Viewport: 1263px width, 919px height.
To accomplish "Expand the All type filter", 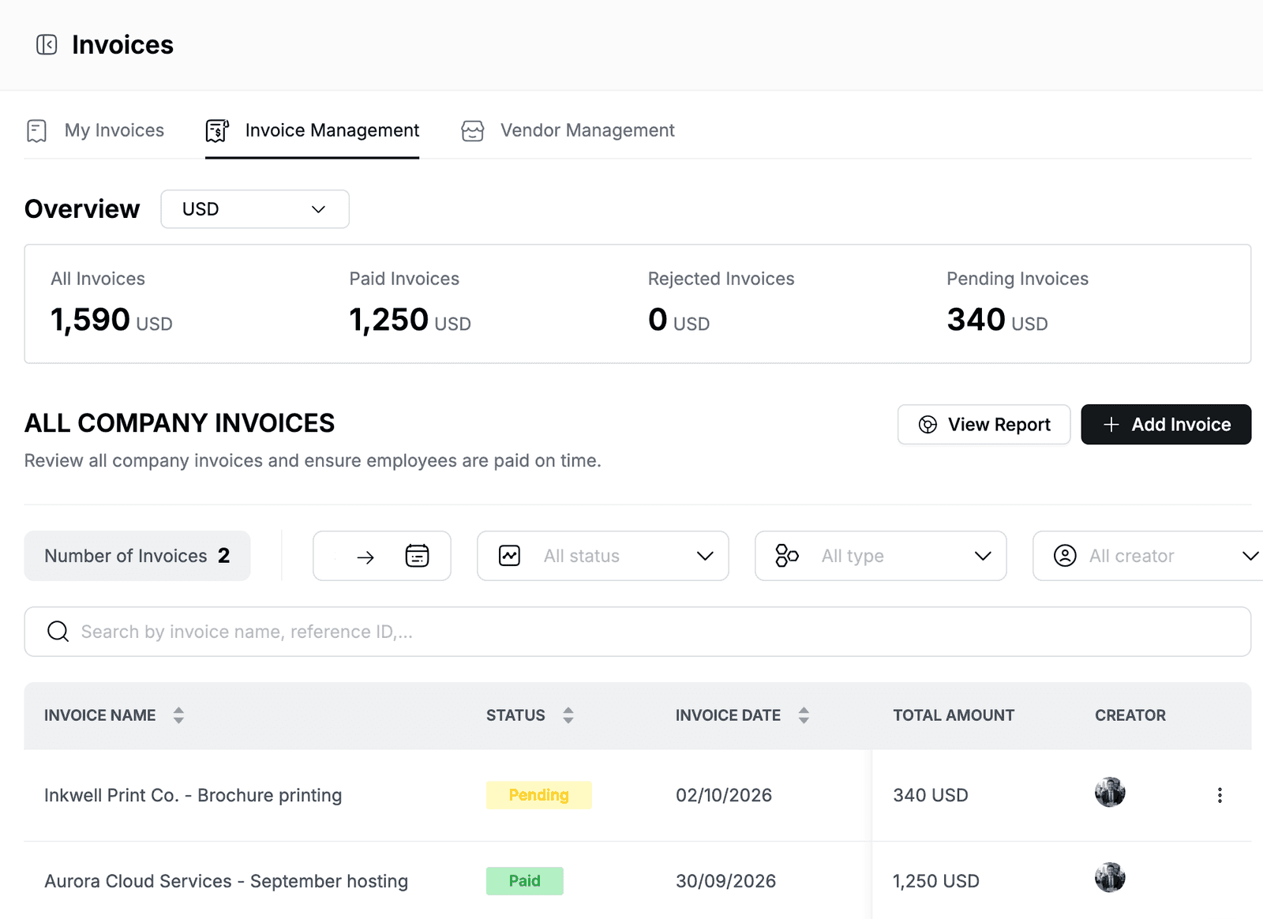I will coord(881,556).
